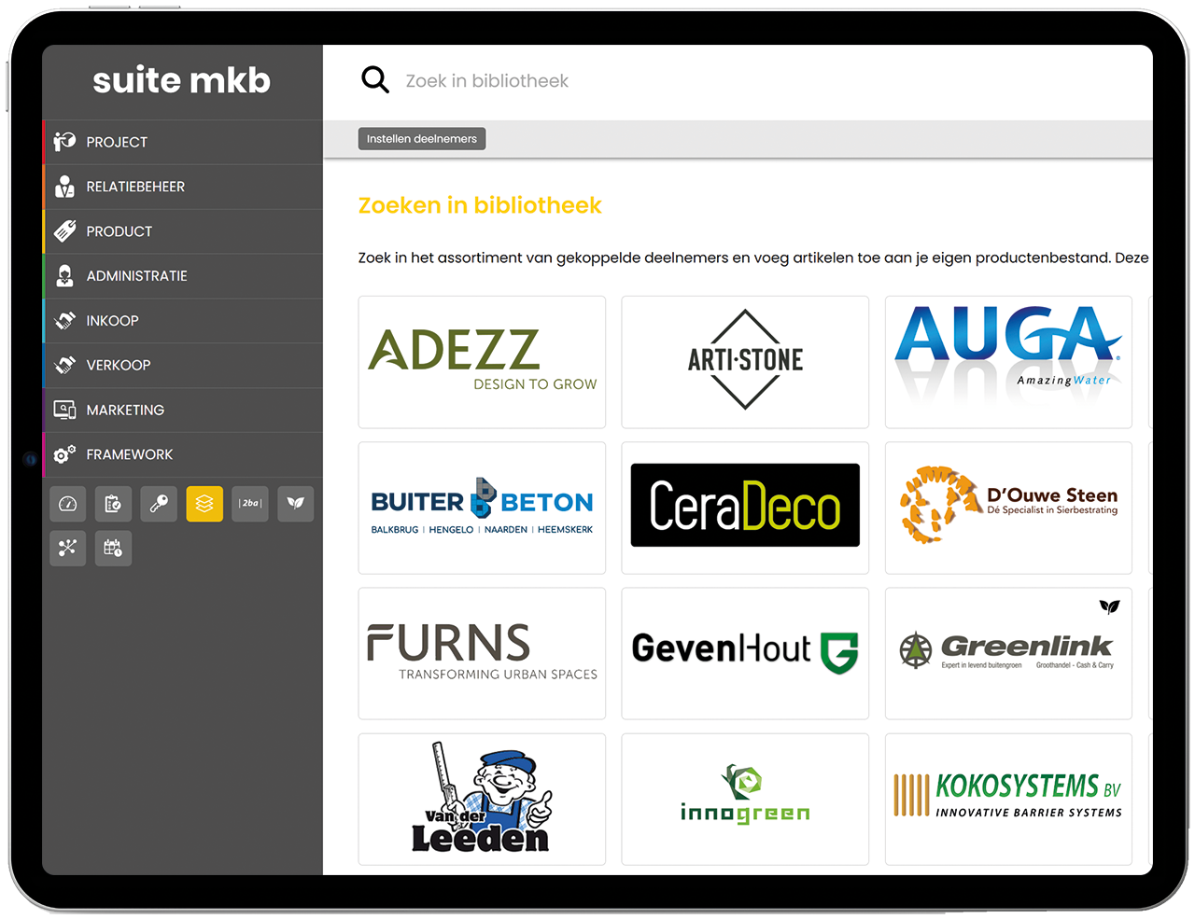This screenshot has height=919, width=1195.
Task: Go to the ADMINISTRATIE section
Action: (x=136, y=276)
